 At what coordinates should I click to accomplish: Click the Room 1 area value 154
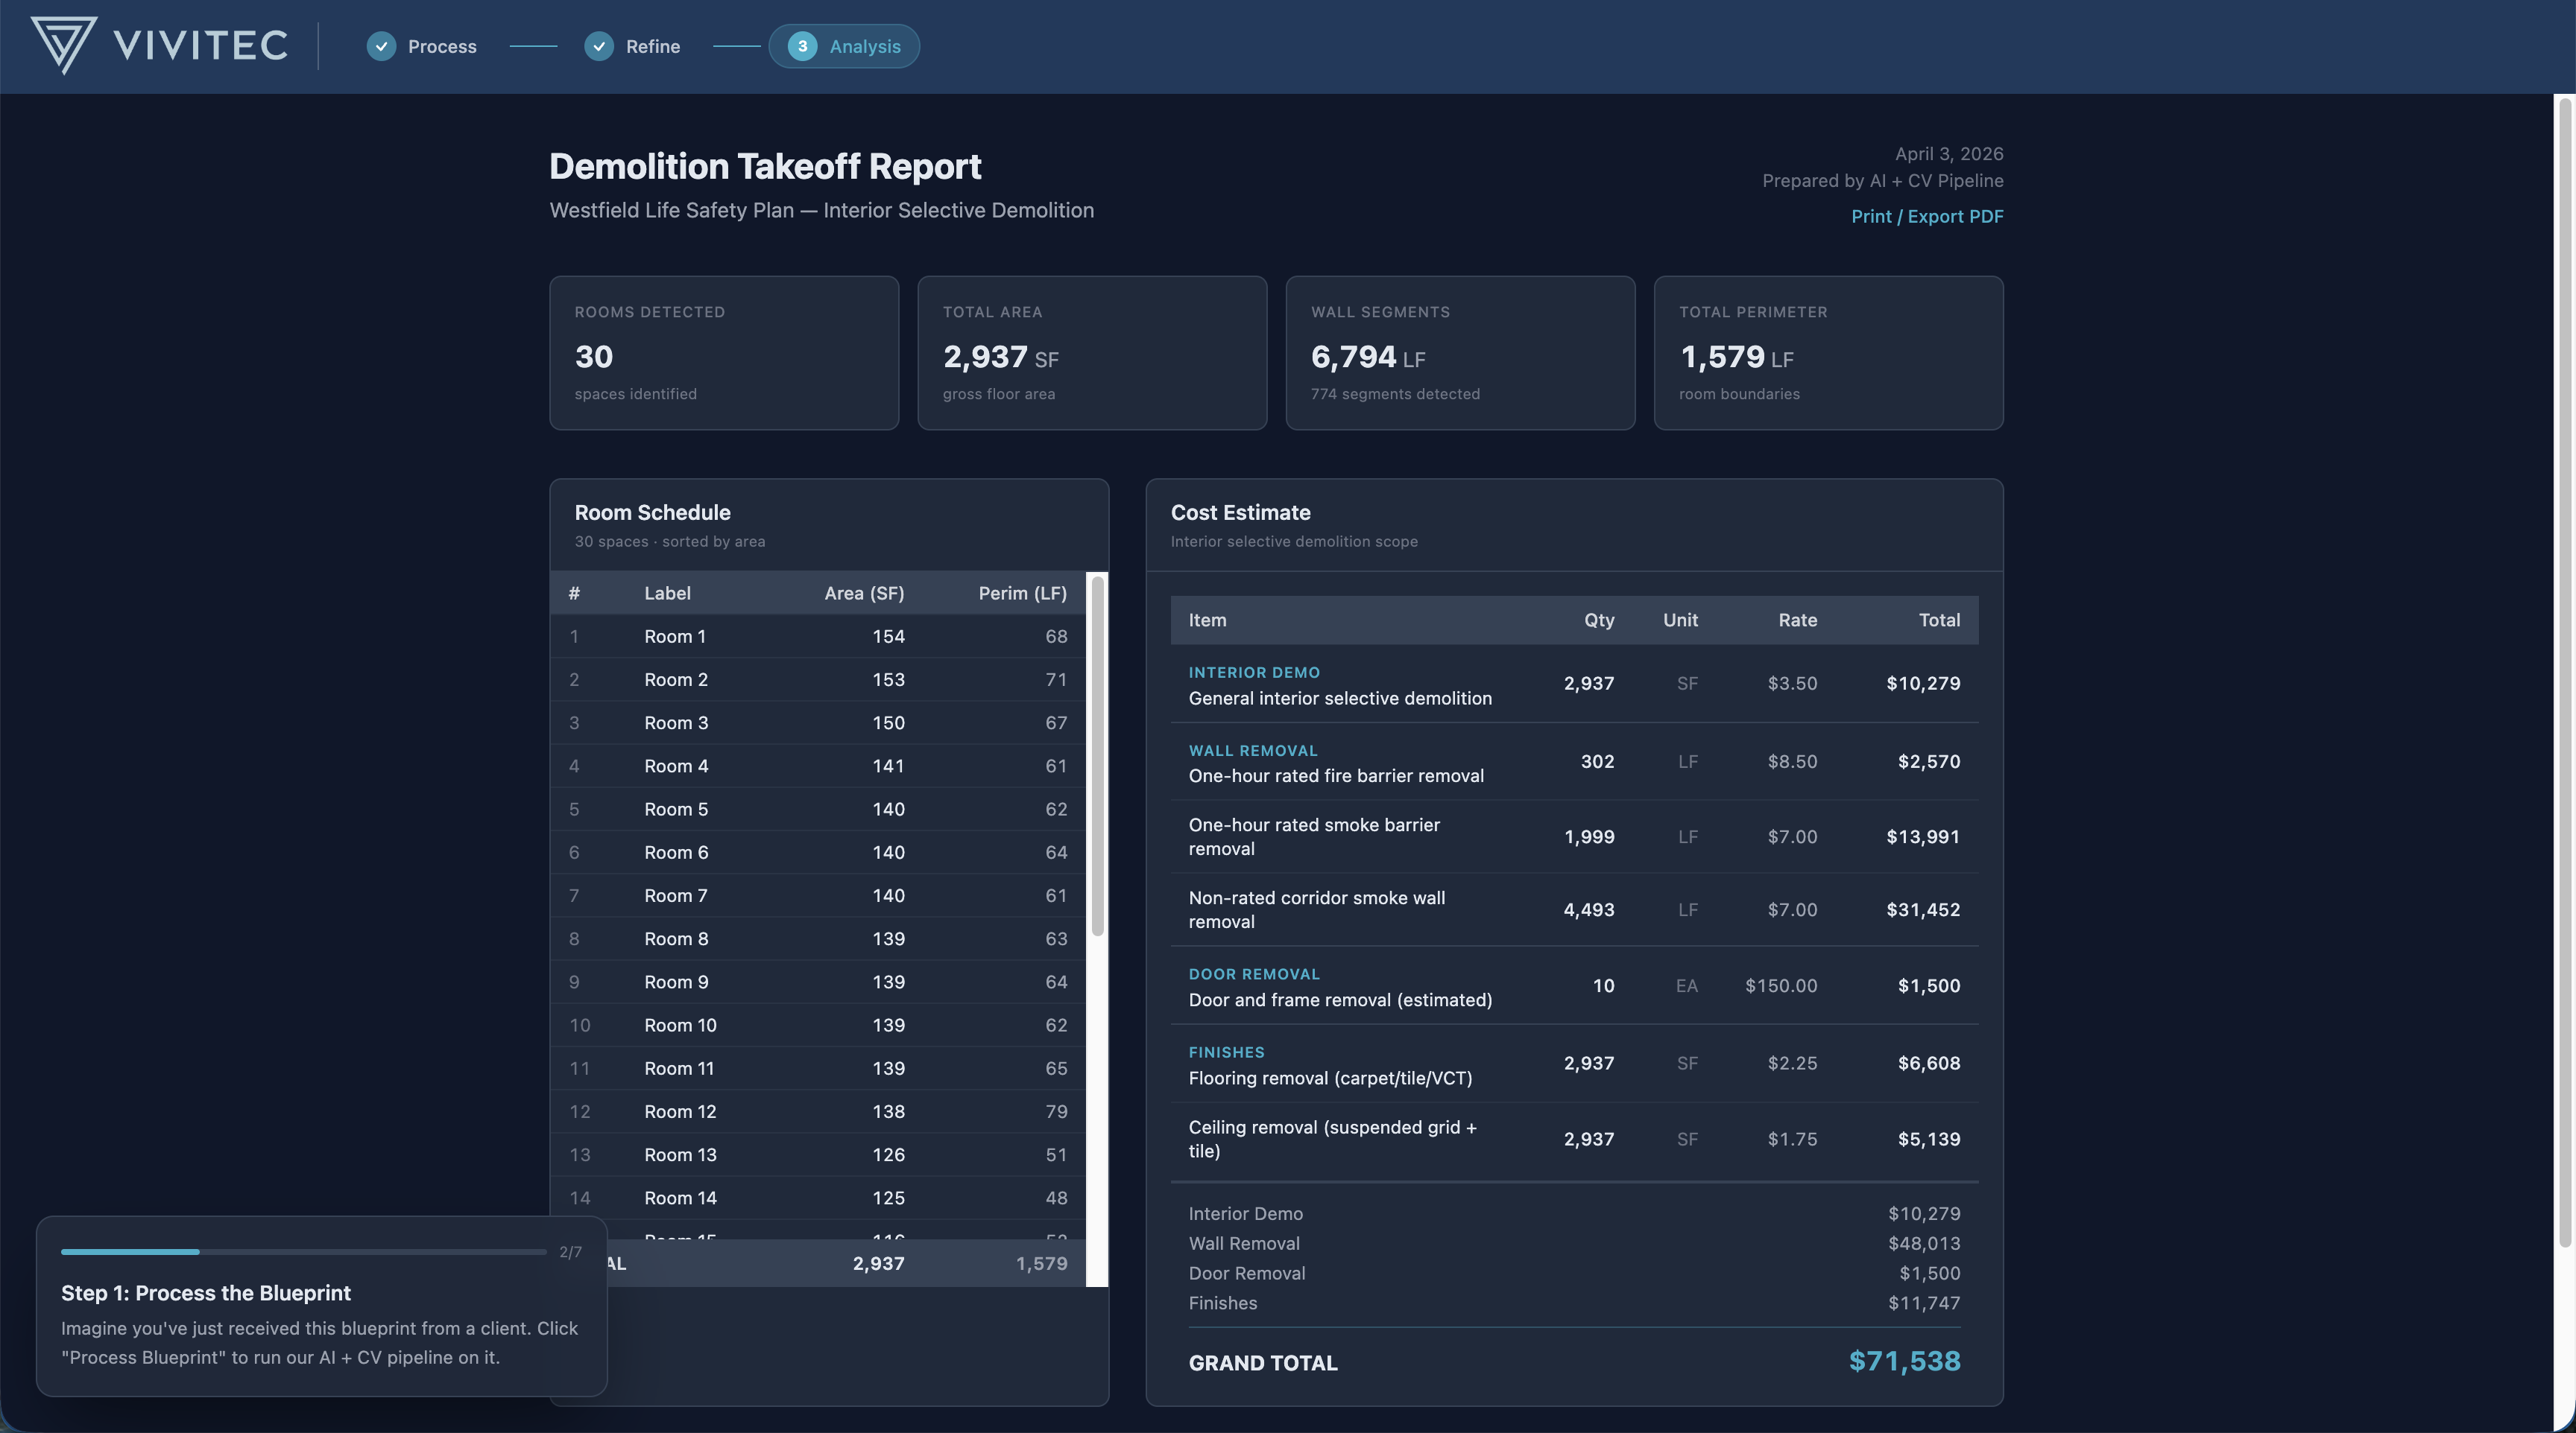pos(888,637)
